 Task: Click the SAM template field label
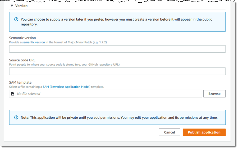click(x=20, y=83)
